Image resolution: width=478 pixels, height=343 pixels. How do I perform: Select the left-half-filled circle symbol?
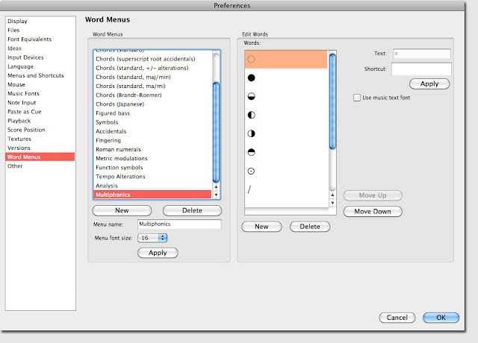tap(251, 115)
